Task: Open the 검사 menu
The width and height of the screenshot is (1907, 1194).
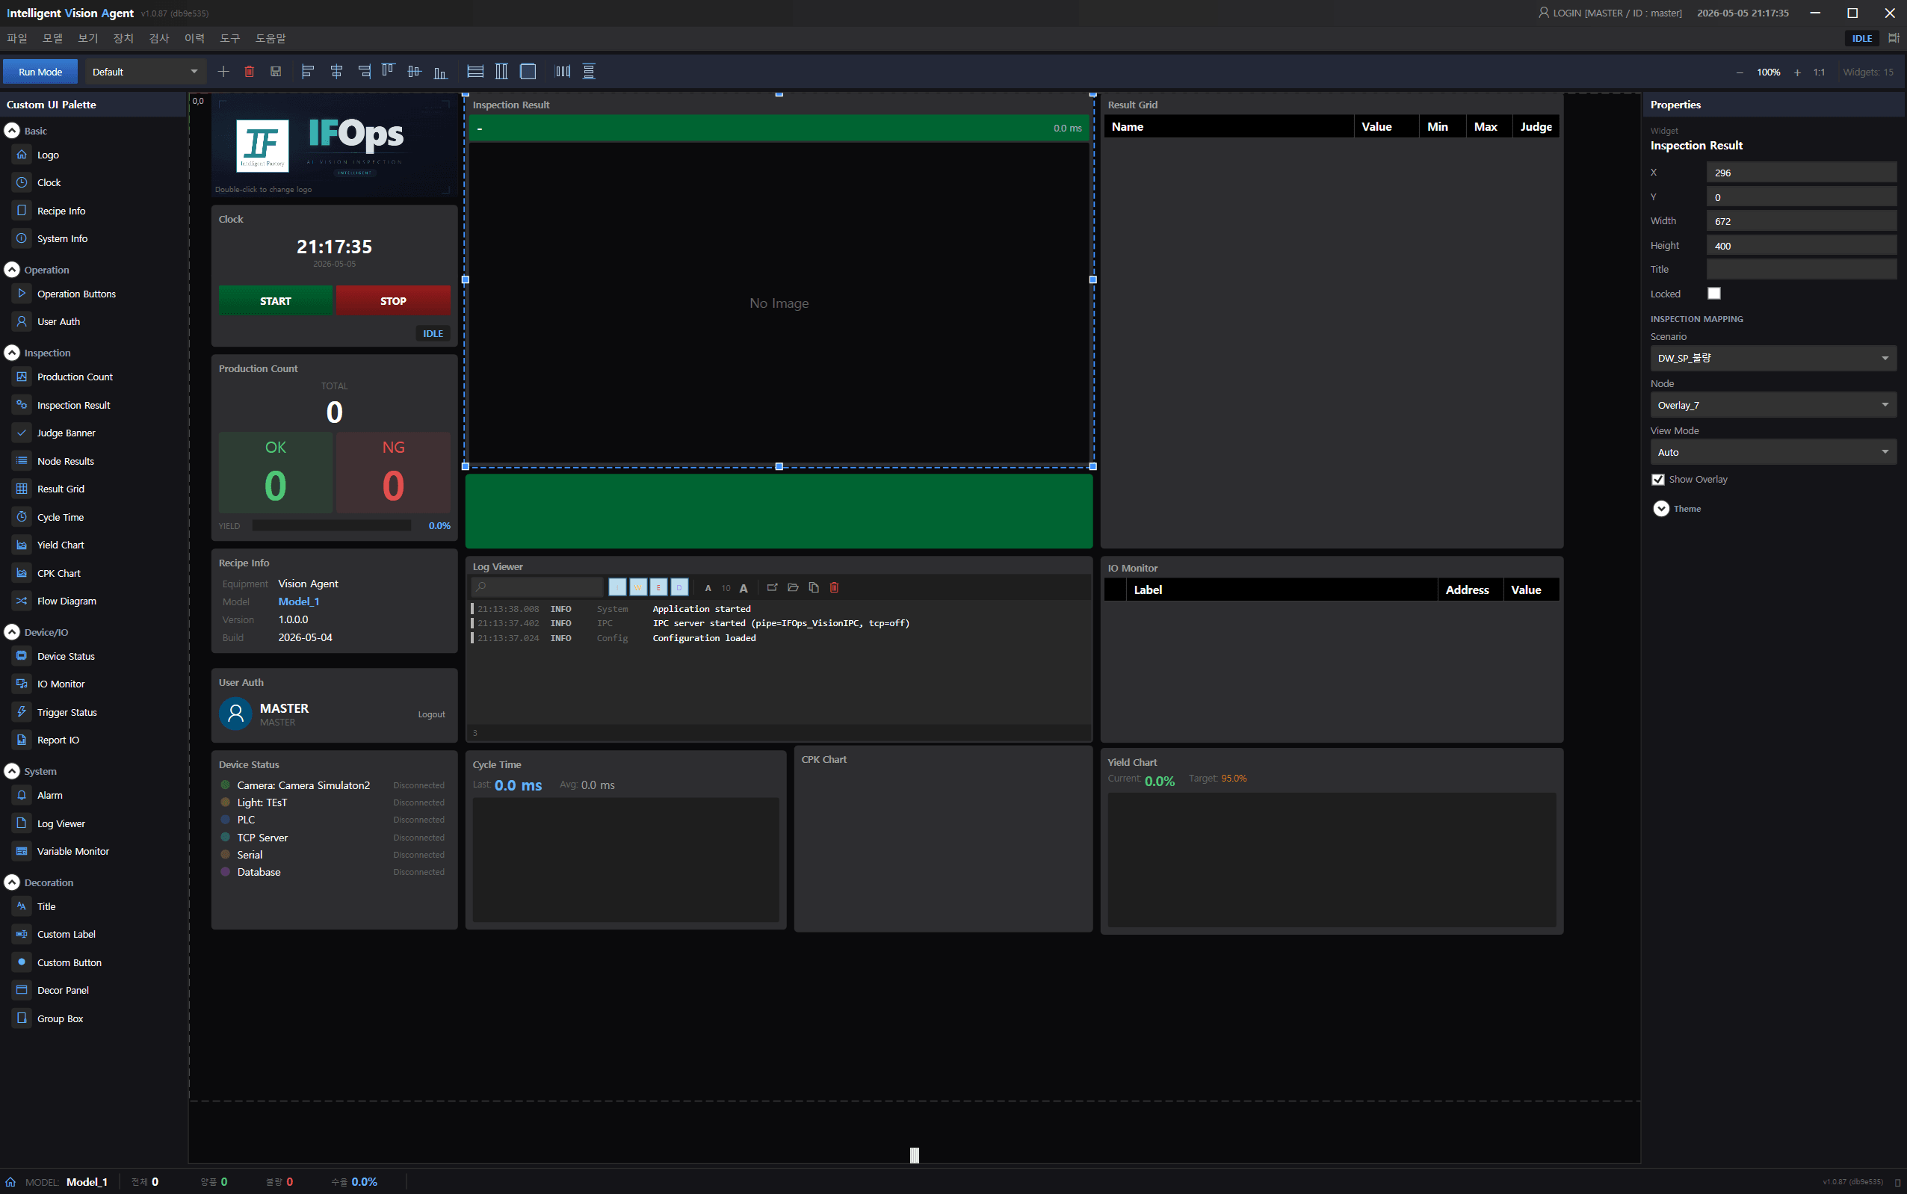Action: (158, 38)
